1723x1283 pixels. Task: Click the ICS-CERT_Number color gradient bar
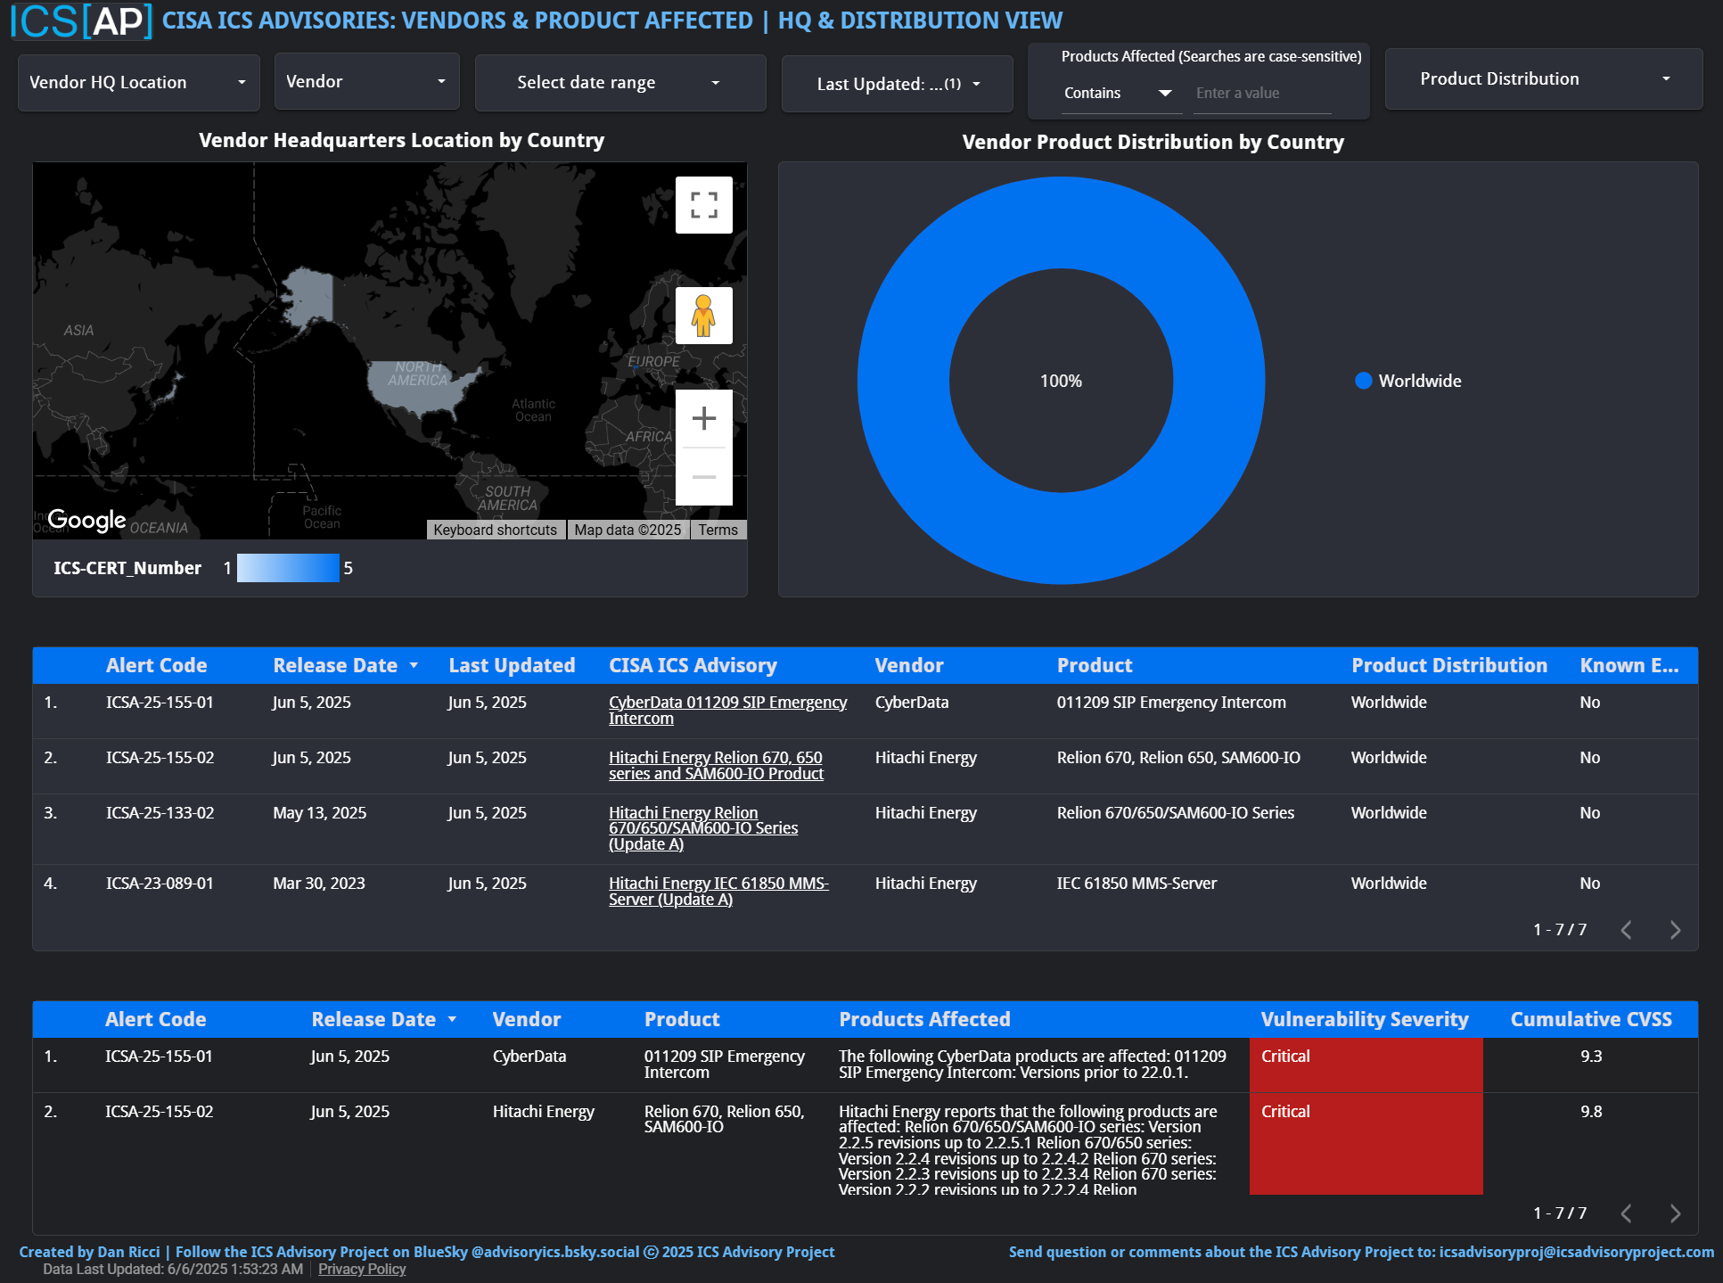288,568
